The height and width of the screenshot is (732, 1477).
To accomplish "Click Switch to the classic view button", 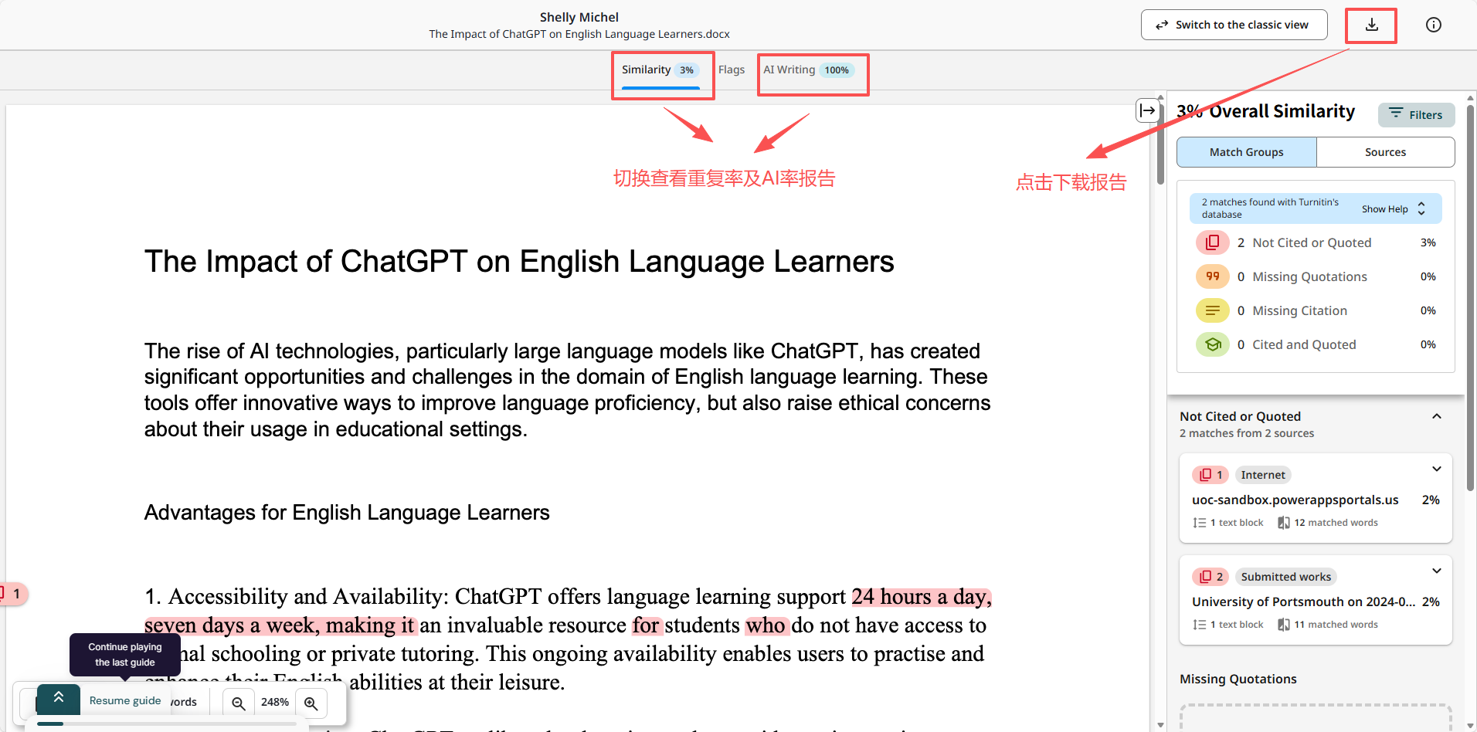I will pos(1234,25).
